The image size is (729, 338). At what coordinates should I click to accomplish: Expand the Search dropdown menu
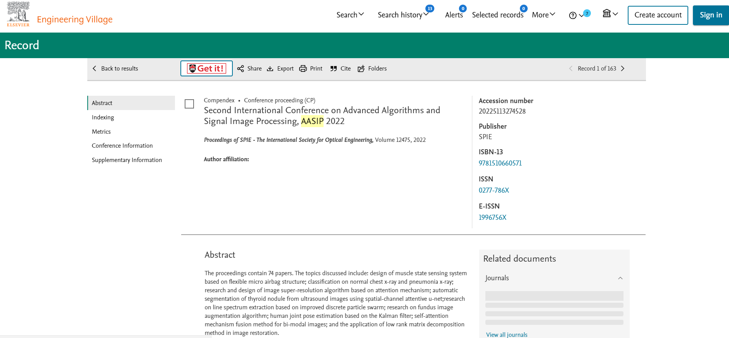point(350,15)
